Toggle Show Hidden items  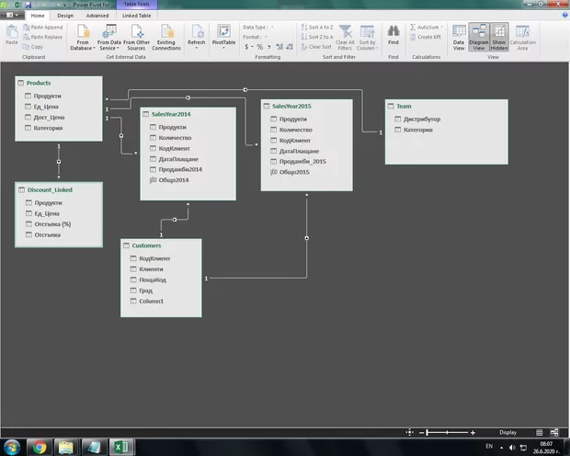(498, 37)
